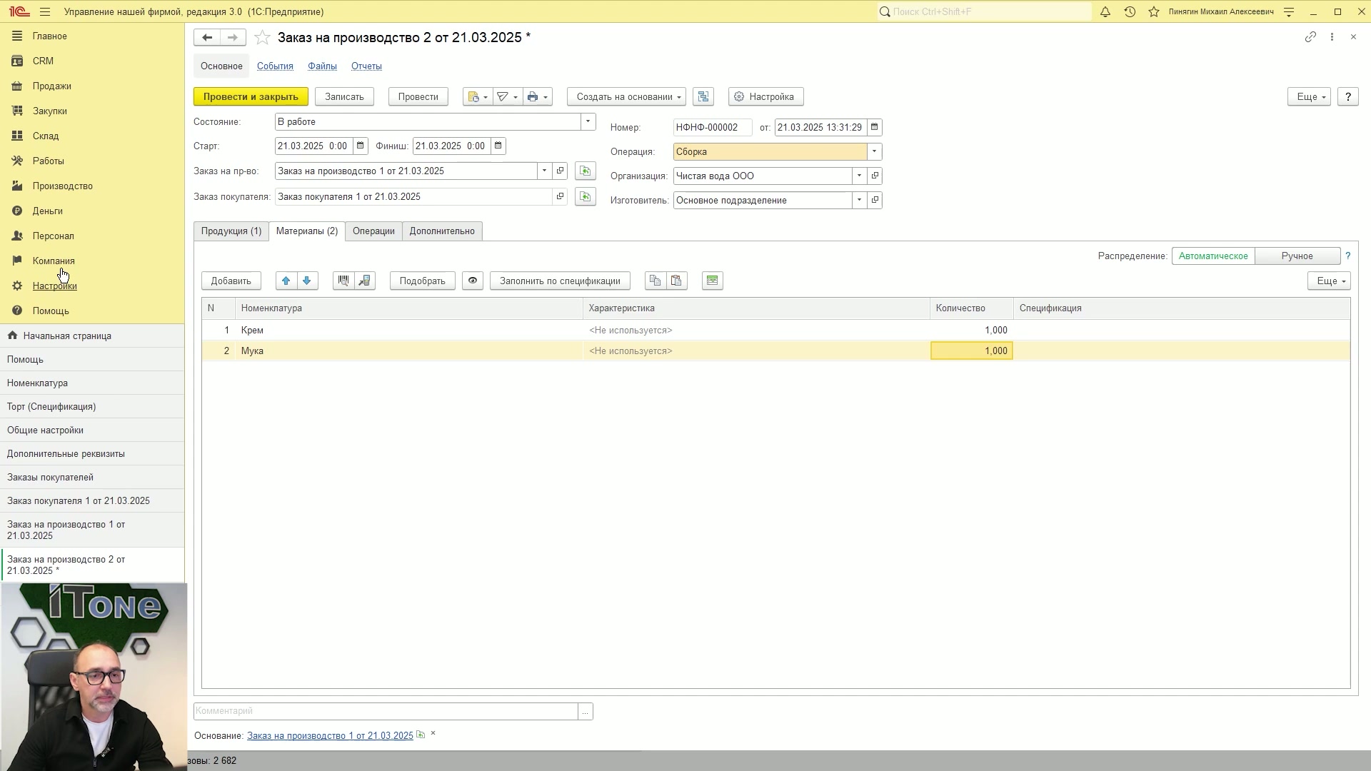Click the get link icon at top right
This screenshot has width=1371, height=771.
click(1310, 37)
